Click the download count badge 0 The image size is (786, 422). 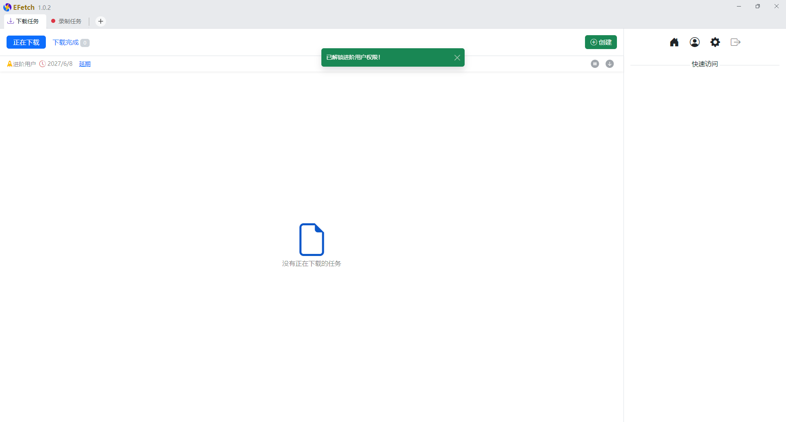85,43
